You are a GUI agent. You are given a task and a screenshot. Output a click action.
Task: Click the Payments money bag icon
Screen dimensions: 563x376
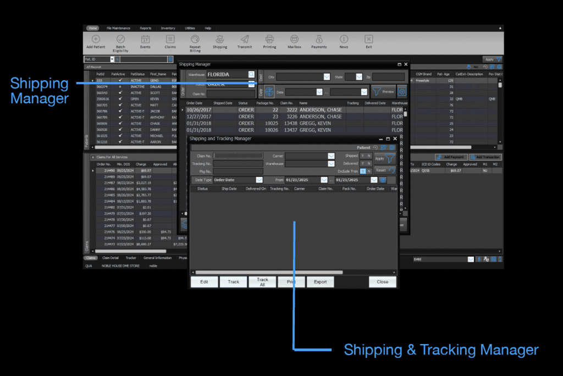319,41
